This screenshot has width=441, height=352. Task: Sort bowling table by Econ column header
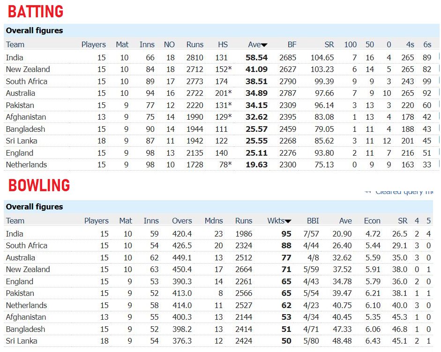click(372, 221)
